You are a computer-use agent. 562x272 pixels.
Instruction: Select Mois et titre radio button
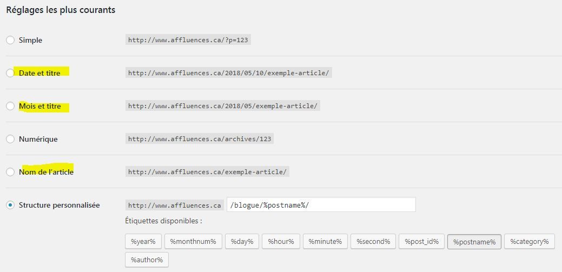(10, 106)
